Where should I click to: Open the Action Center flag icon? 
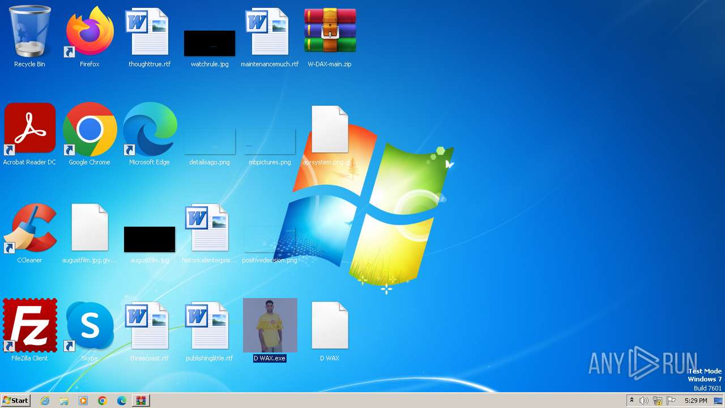pyautogui.click(x=671, y=401)
